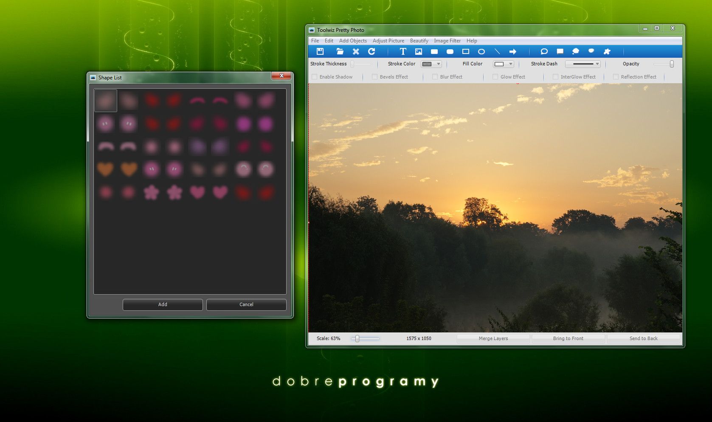Image resolution: width=712 pixels, height=422 pixels.
Task: Click the circular refresh arrow icon
Action: click(371, 51)
